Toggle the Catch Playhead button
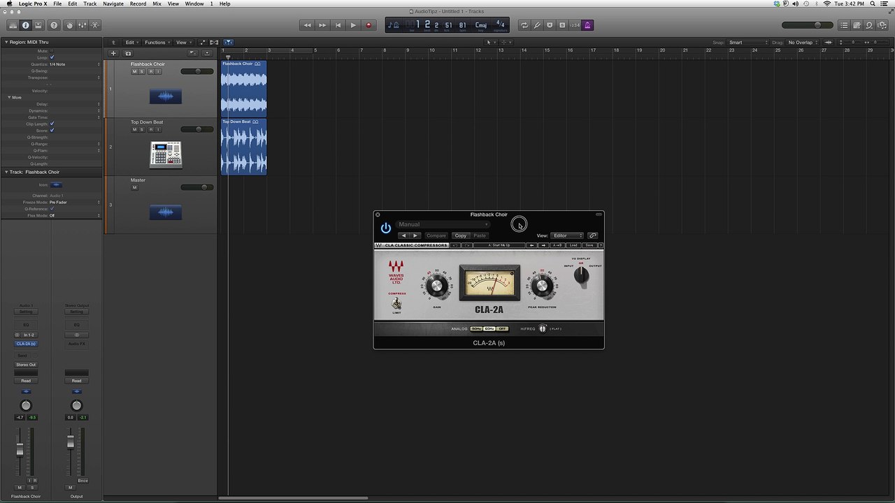 coord(229,43)
